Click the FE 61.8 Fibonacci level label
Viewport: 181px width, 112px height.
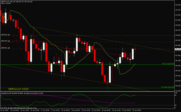pyautogui.click(x=168, y=64)
